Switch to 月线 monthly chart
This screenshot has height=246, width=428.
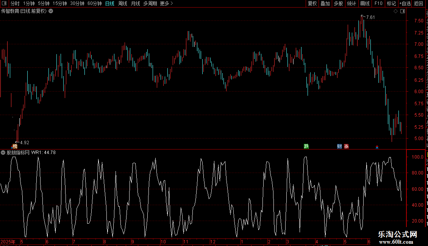(135, 3)
